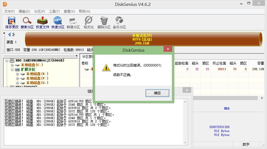Collapse the 扩展分区 tree node
267x149 pixels.
pos(12,70)
